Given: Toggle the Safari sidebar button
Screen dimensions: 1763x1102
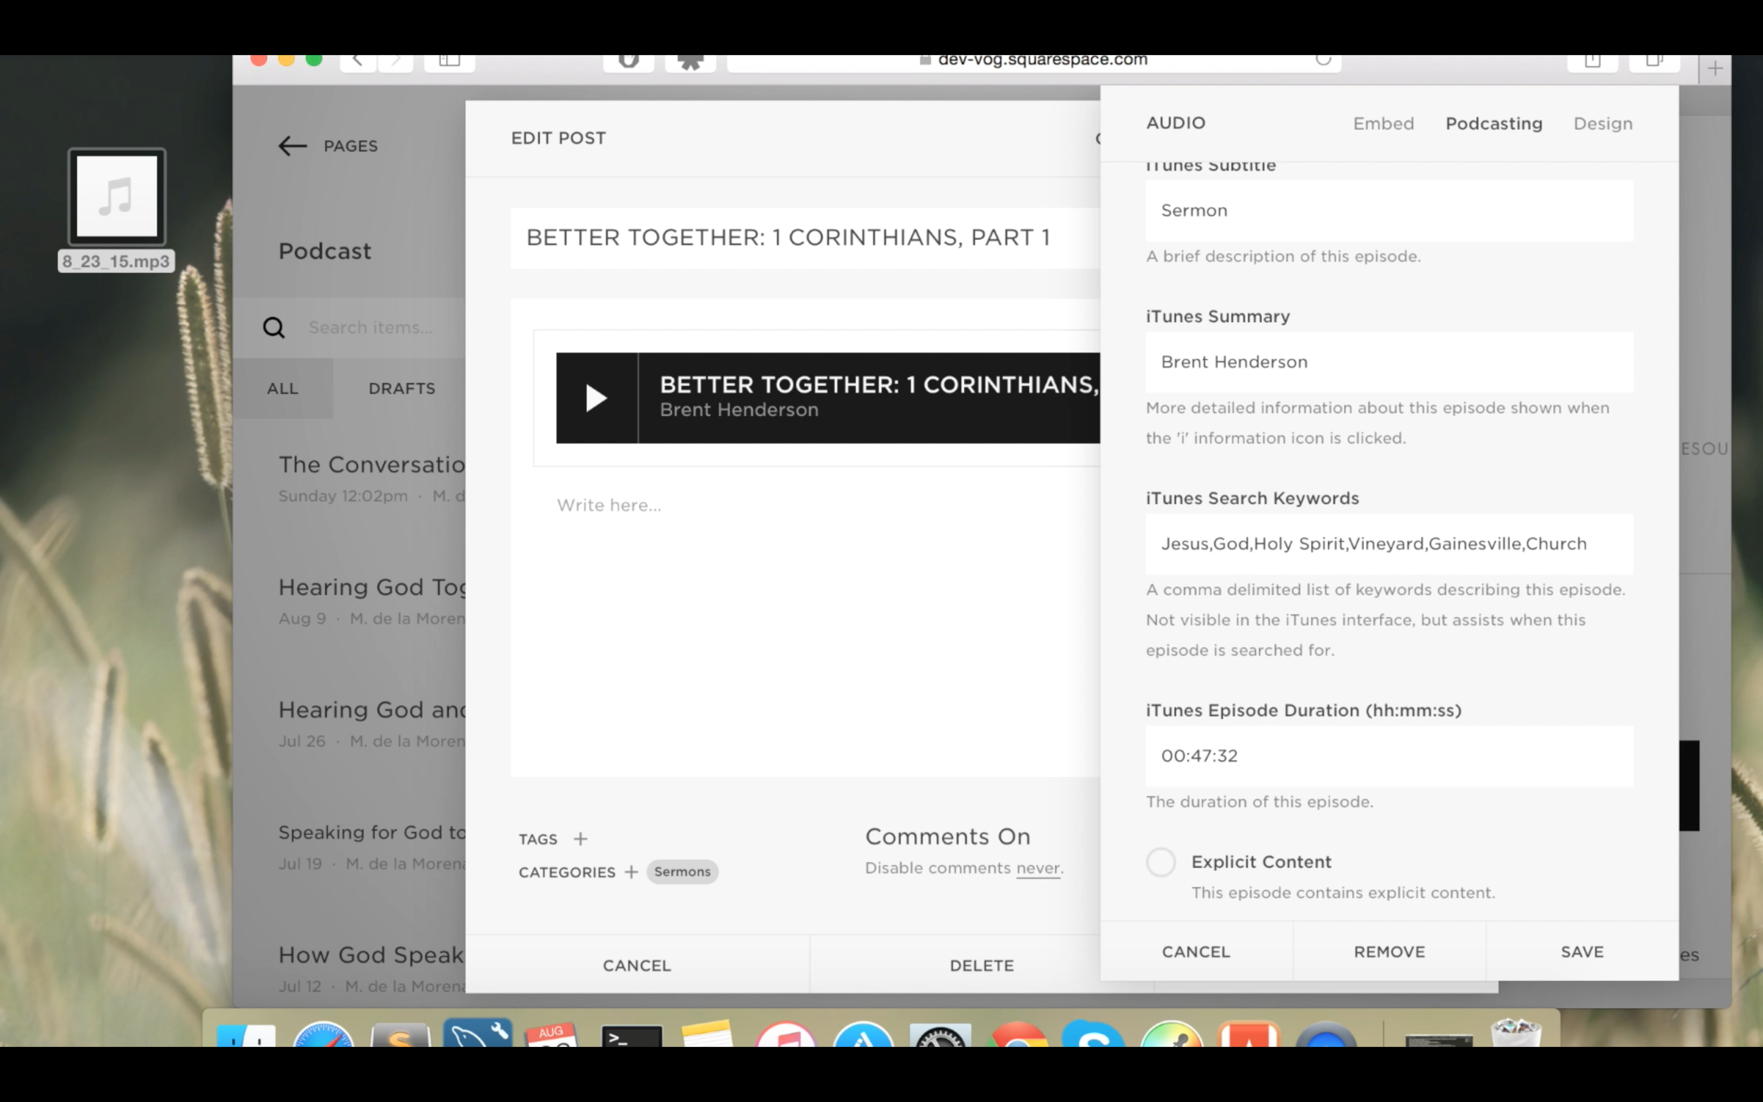Looking at the screenshot, I should point(449,61).
